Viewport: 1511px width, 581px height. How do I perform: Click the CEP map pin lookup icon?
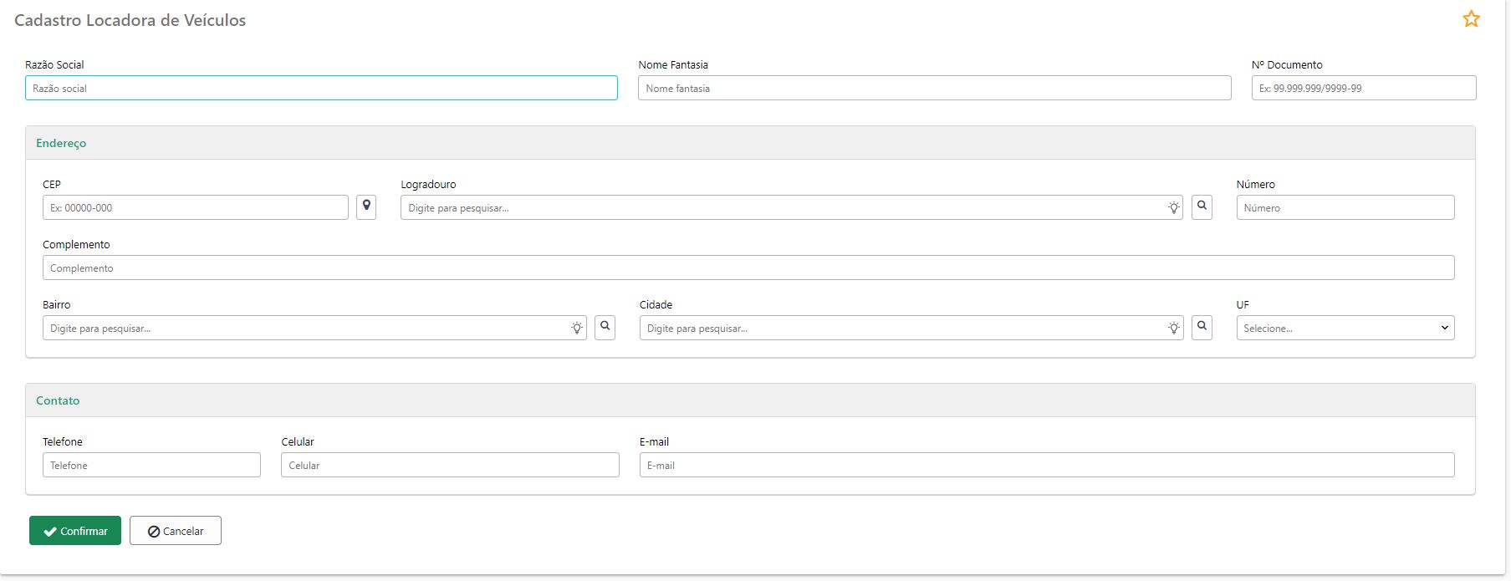(366, 207)
